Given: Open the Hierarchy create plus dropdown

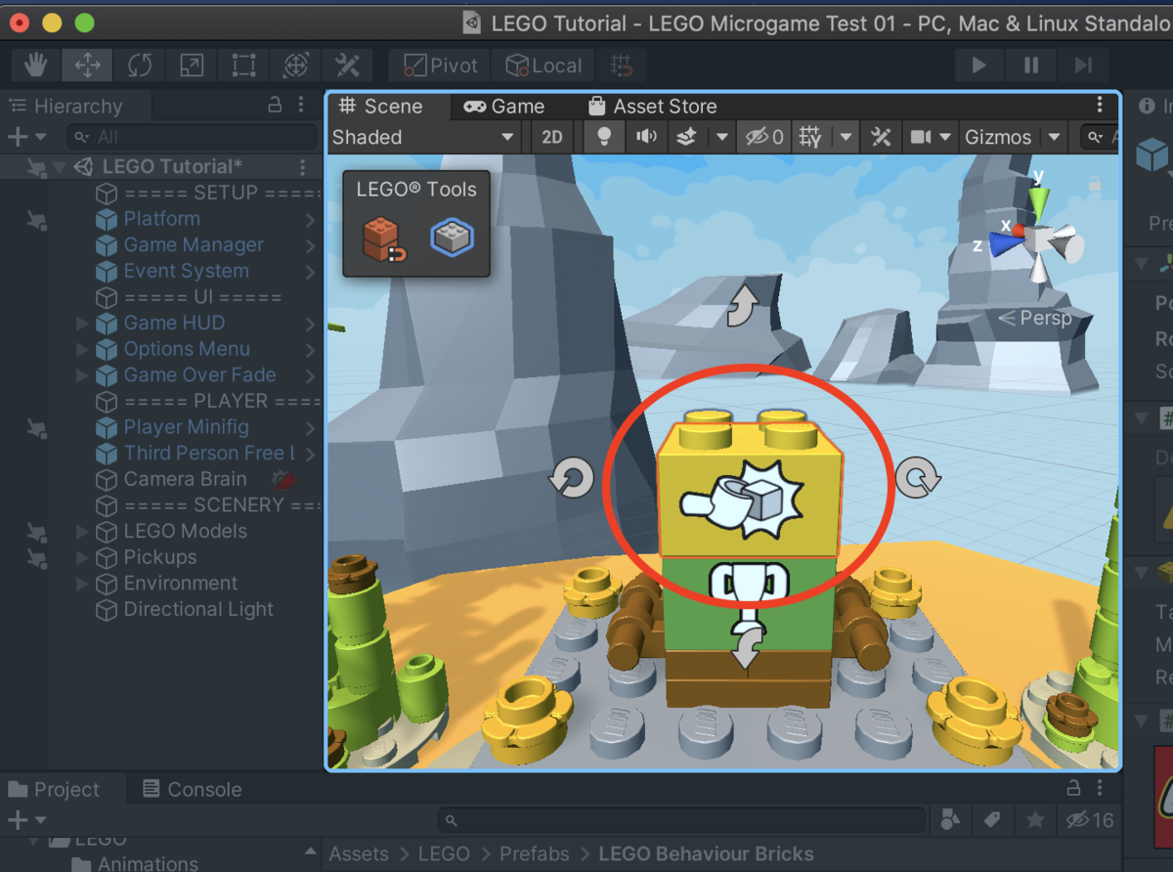Looking at the screenshot, I should coord(26,137).
